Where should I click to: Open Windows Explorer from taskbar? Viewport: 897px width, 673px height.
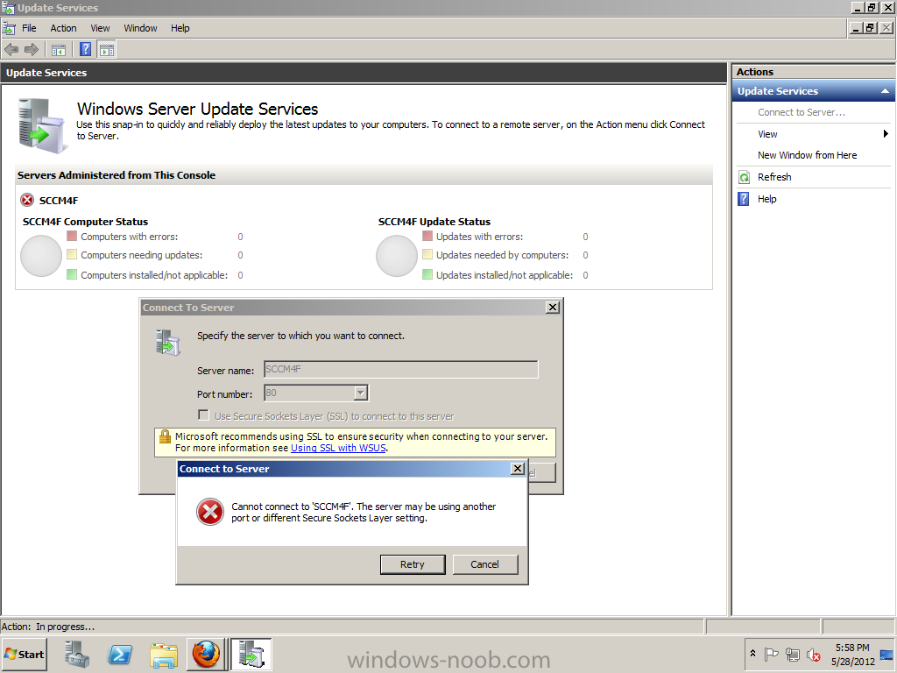pos(163,655)
